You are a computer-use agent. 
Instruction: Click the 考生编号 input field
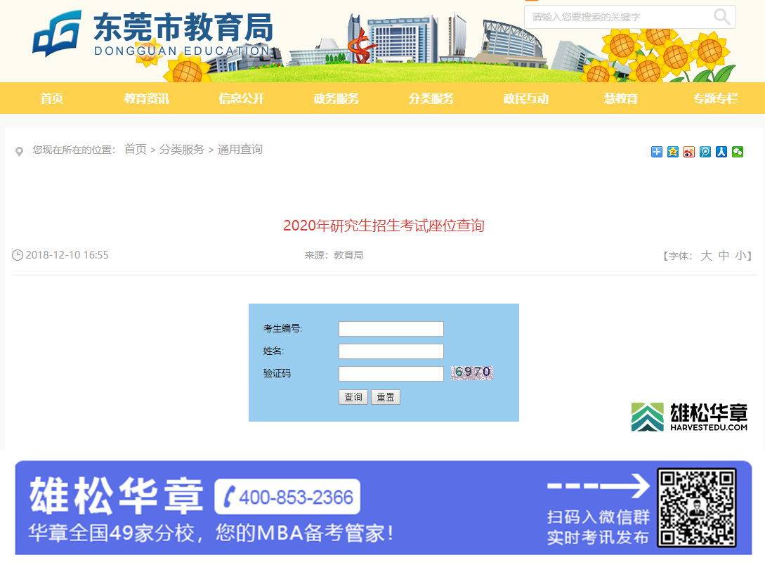(391, 328)
